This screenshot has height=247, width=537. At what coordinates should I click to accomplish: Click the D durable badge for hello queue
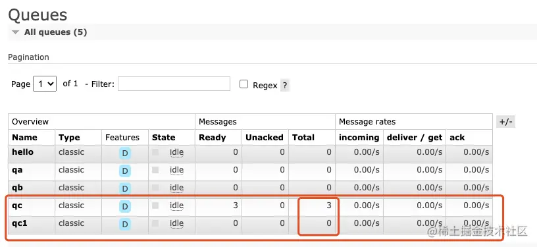[124, 153]
